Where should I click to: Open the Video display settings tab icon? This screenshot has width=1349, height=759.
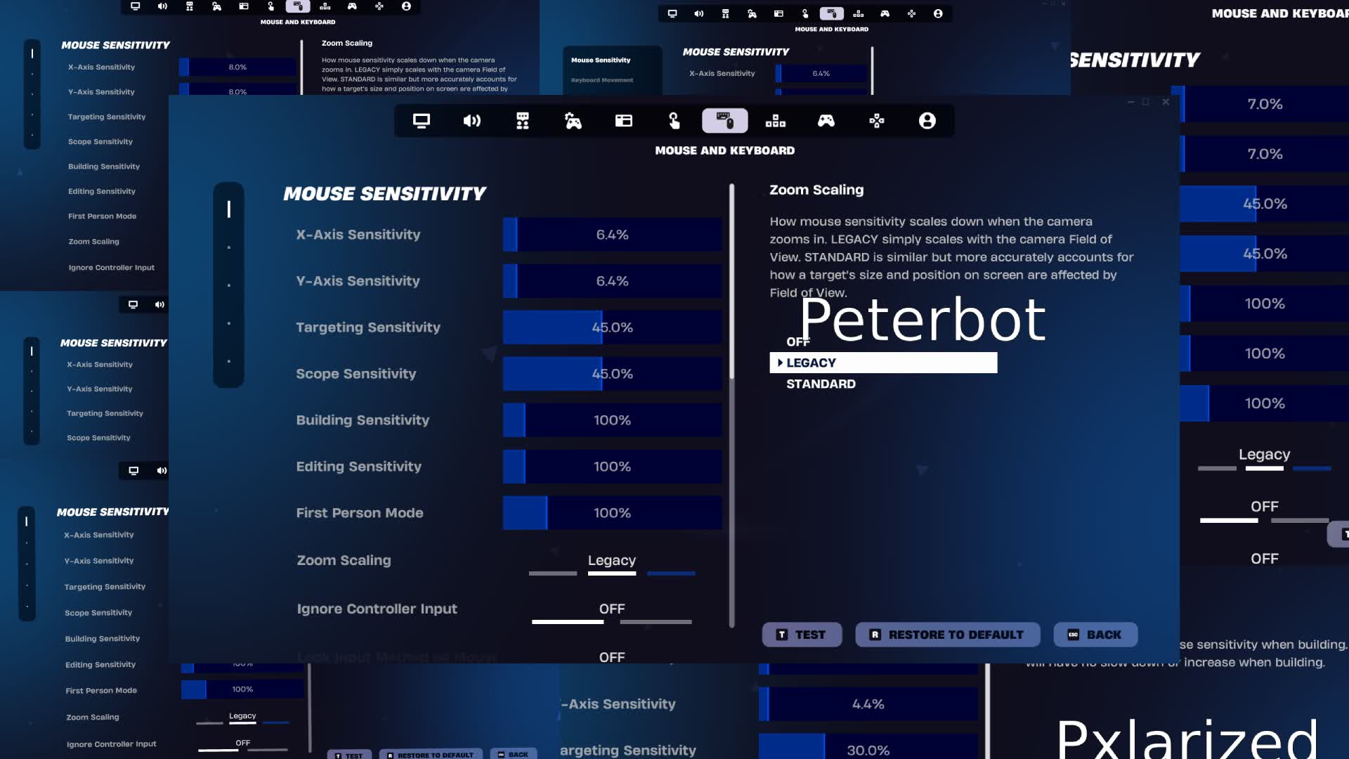pos(422,121)
